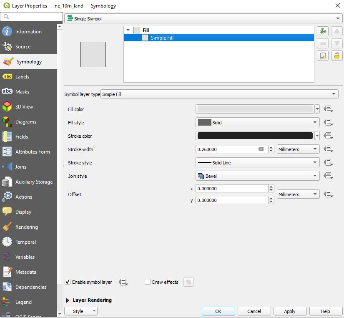
Task: Open Stroke style Solid Line dropdown
Action: click(257, 162)
